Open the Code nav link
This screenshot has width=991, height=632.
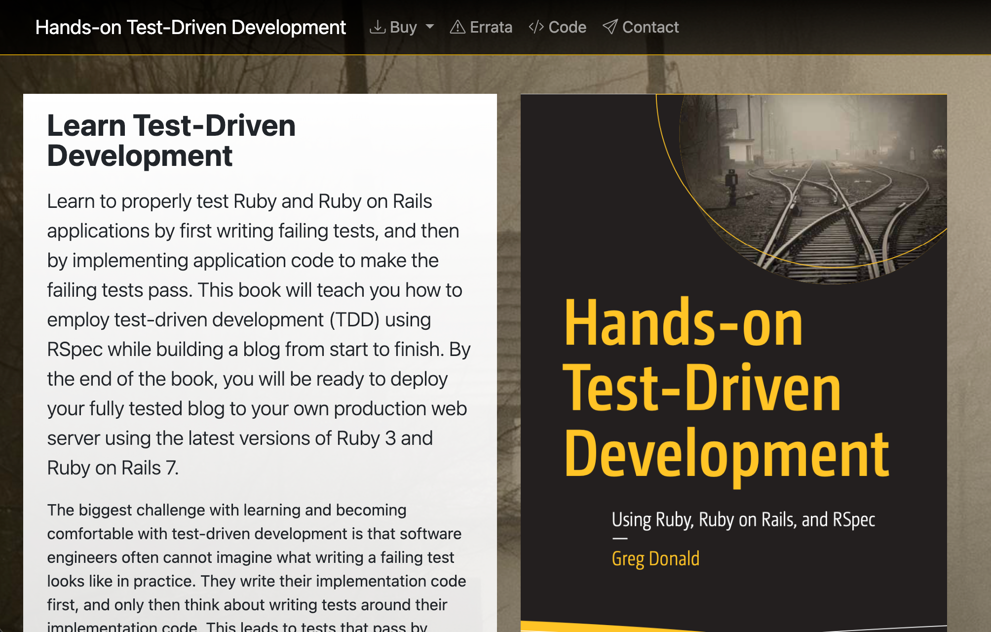(558, 27)
